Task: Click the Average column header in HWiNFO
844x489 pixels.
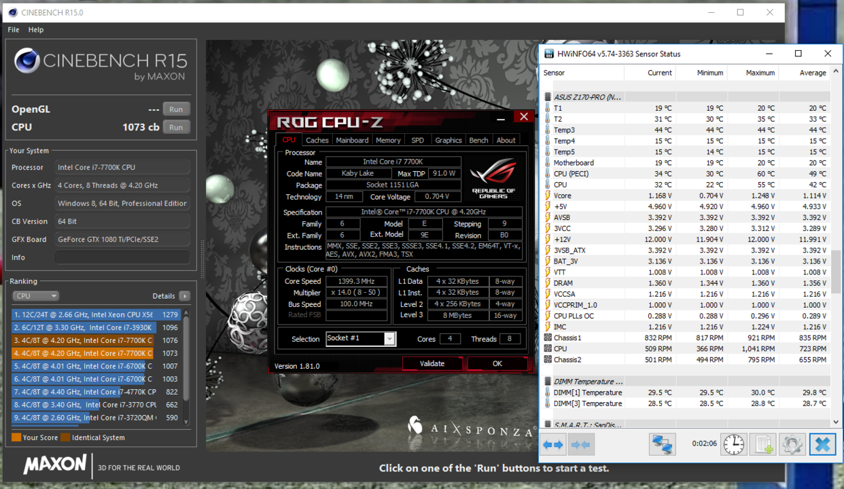Action: (805, 73)
